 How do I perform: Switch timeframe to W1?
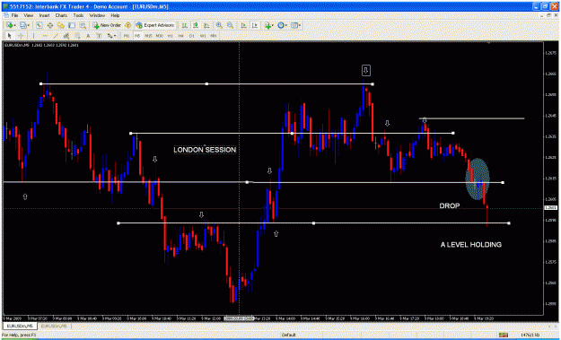pos(203,36)
